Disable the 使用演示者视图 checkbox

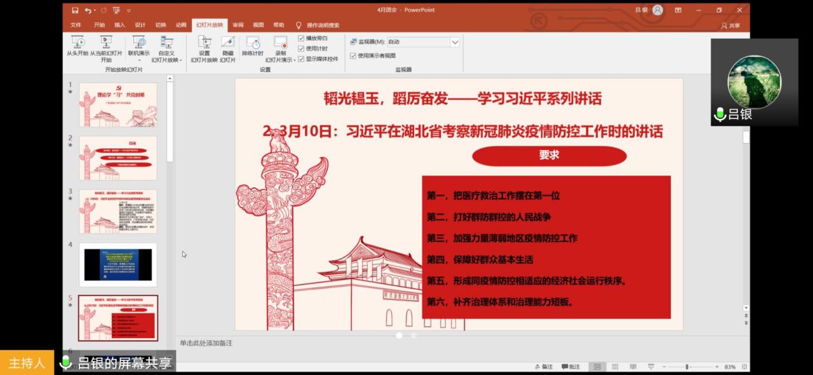[353, 55]
